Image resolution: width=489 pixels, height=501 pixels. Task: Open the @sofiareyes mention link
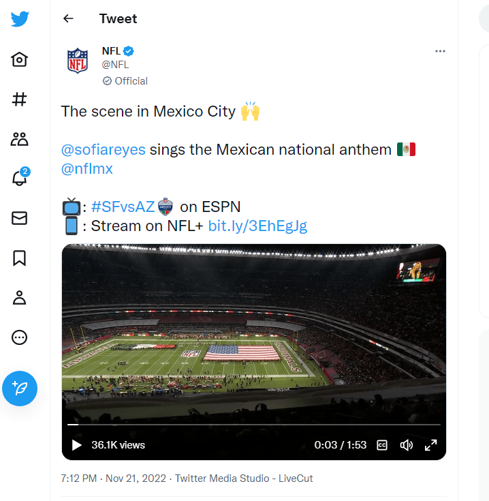pyautogui.click(x=104, y=149)
